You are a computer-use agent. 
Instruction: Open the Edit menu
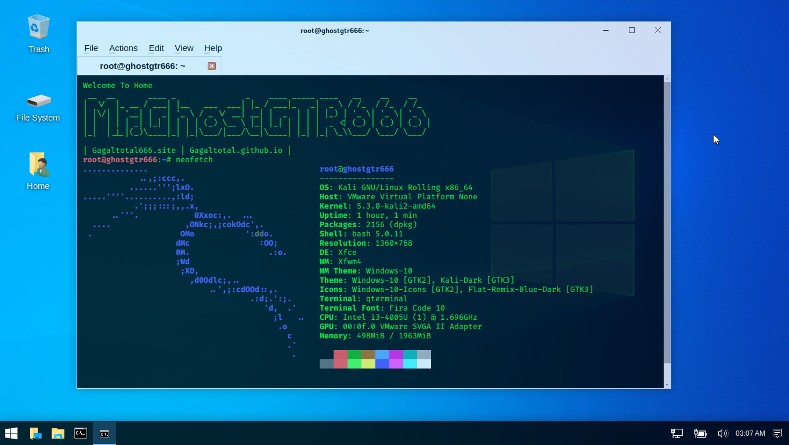pos(156,48)
